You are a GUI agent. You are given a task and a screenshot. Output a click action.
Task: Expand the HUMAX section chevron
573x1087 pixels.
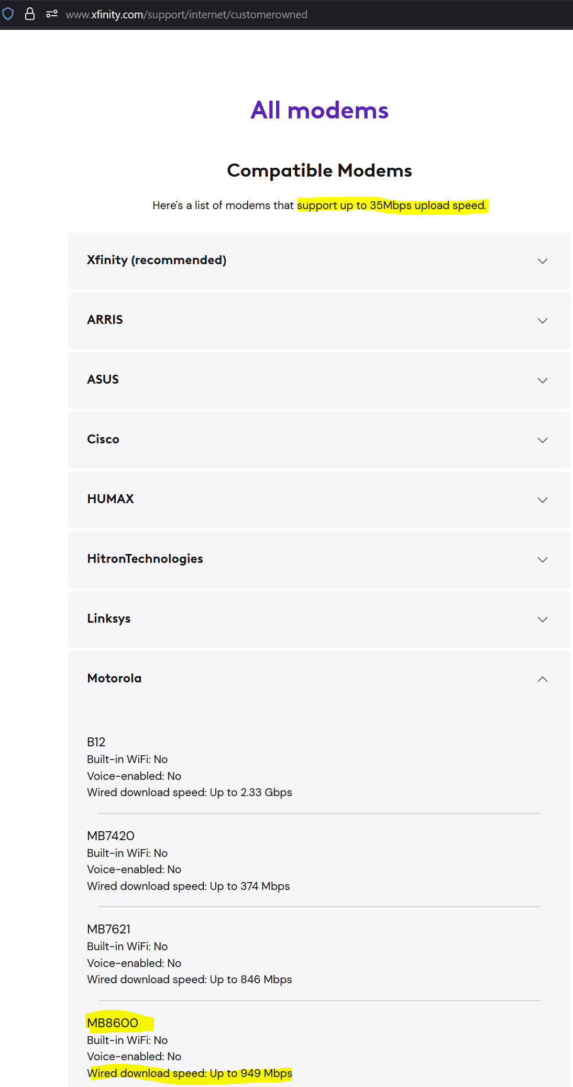(x=543, y=500)
